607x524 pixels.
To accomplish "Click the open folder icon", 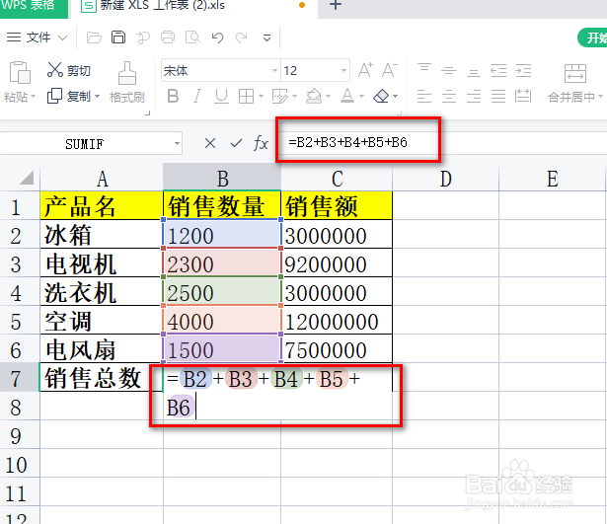I will pos(94,37).
